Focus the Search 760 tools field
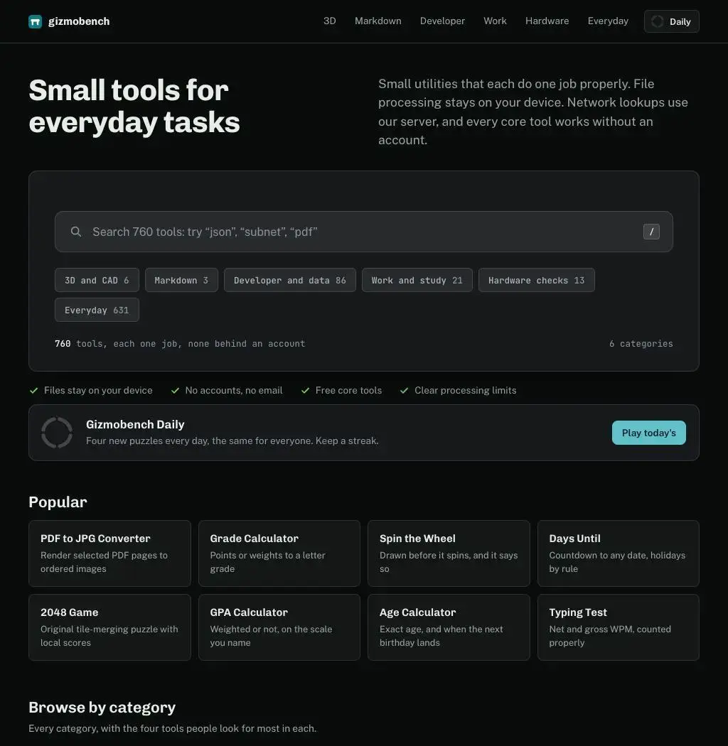This screenshot has width=728, height=746. click(364, 232)
